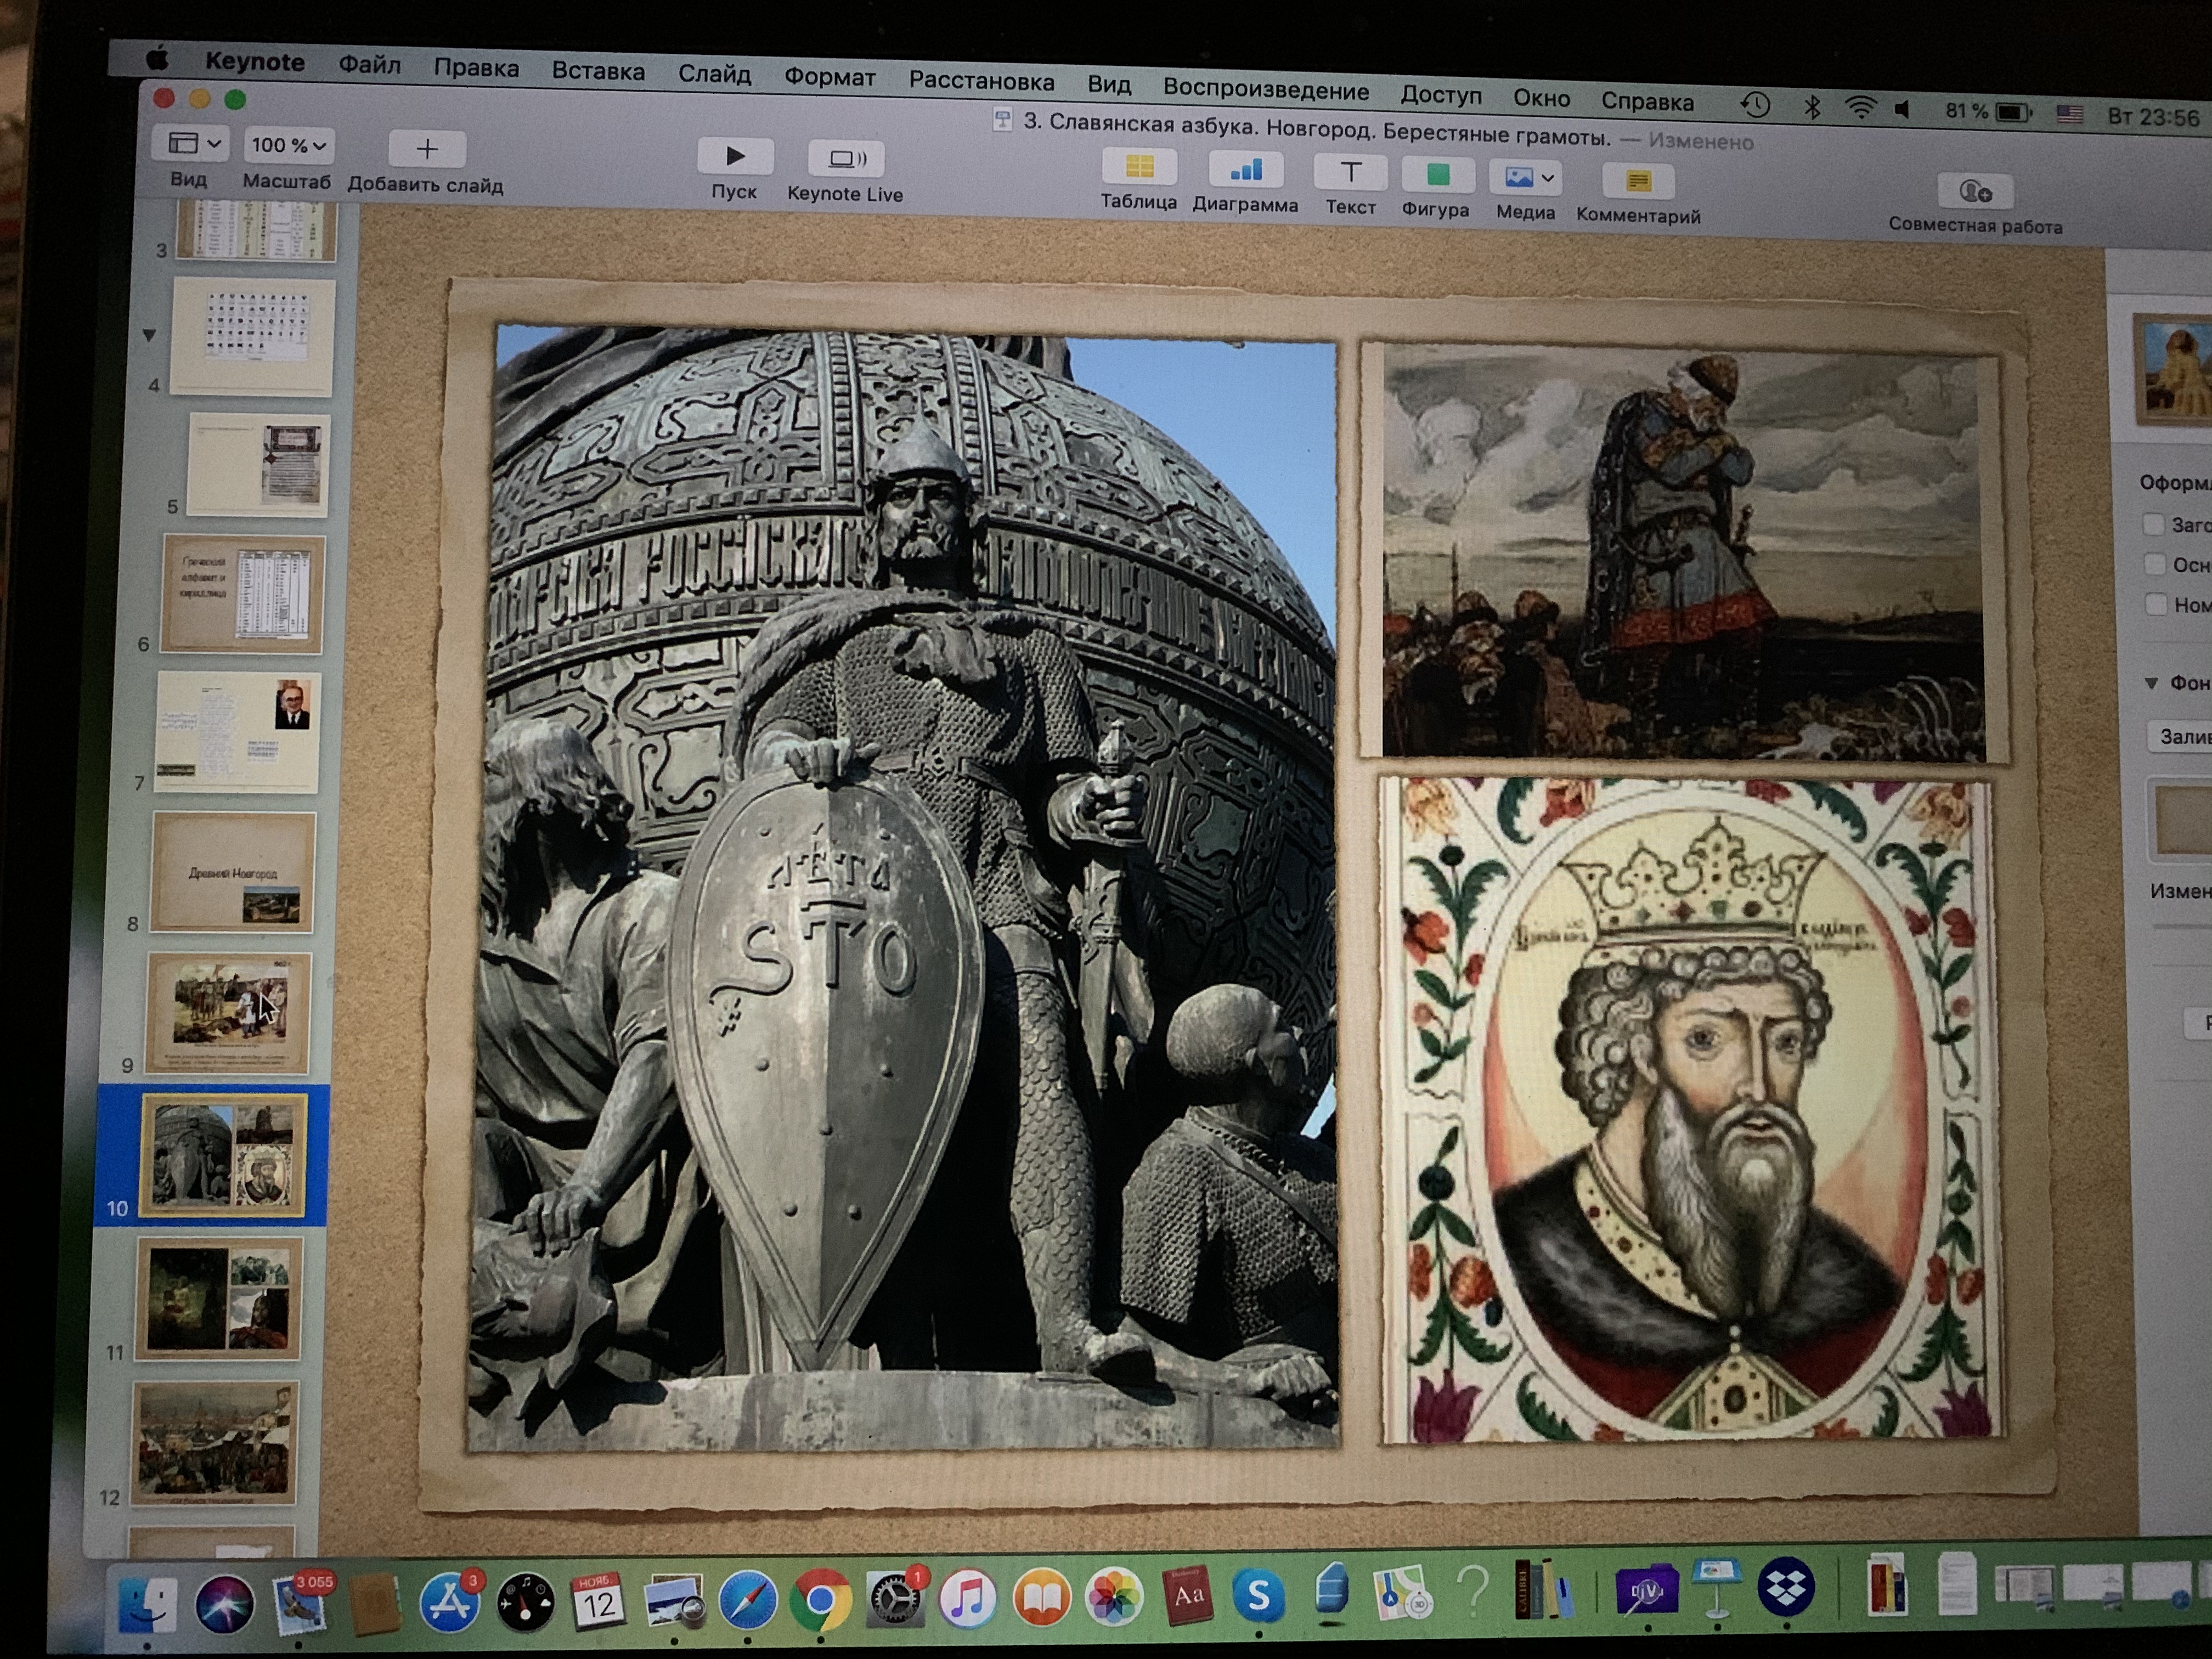
Task: Open the Вид view dropdown button
Action: [191, 144]
